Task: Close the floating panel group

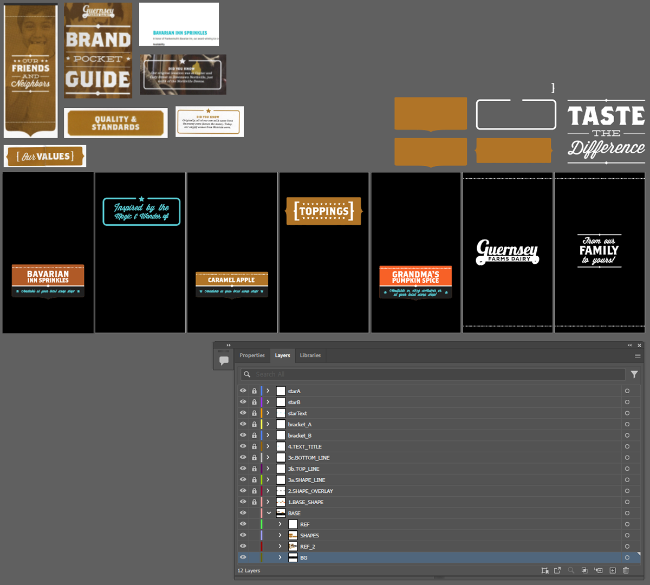Action: [x=639, y=345]
